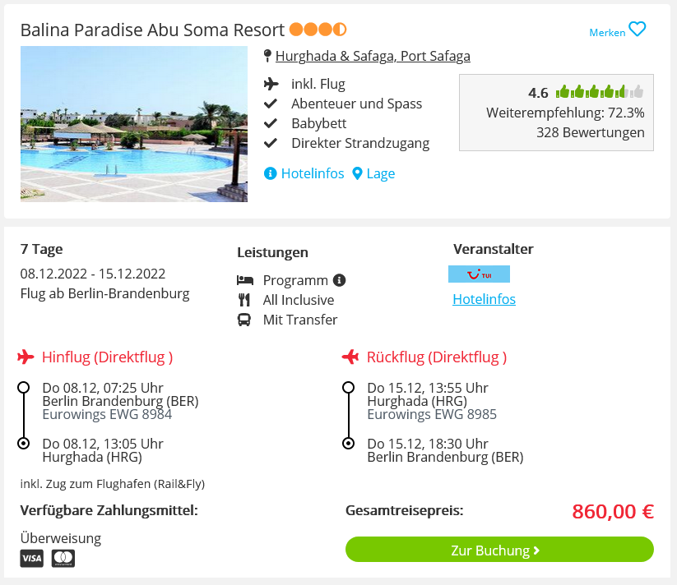The width and height of the screenshot is (677, 585).
Task: Click the heart icon to save the hotel
Action: click(638, 30)
